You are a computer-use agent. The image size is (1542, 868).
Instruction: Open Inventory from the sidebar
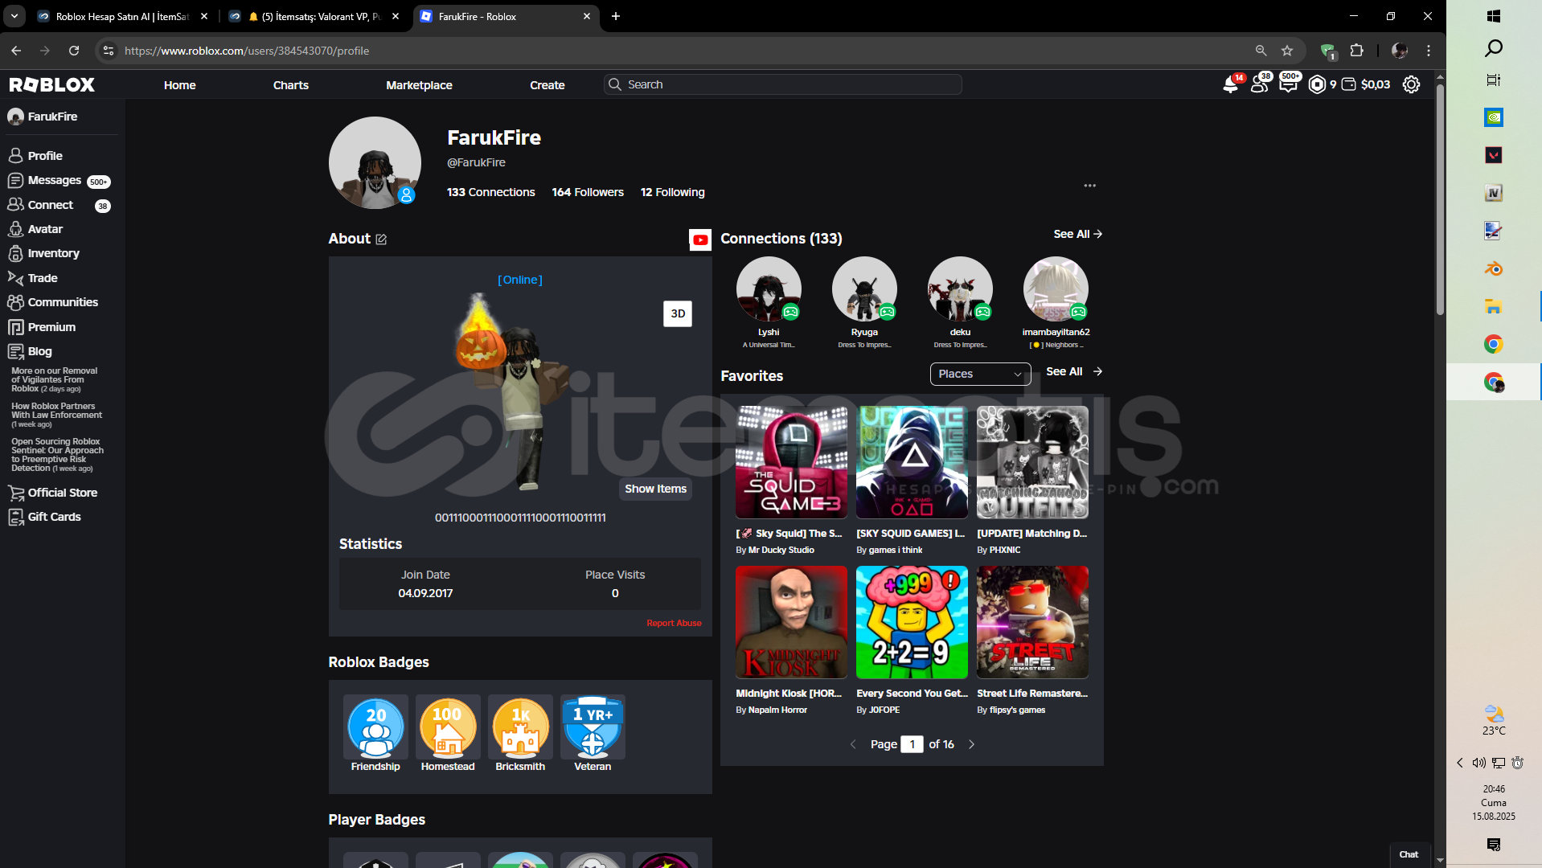[x=53, y=253]
